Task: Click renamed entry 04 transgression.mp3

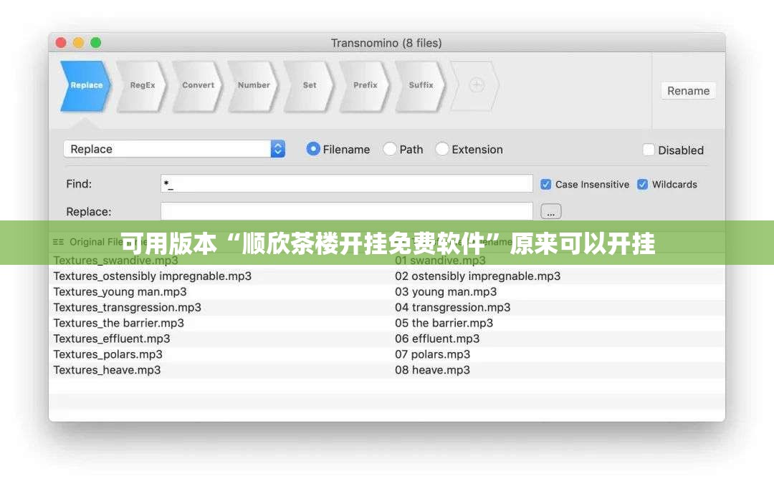Action: (x=453, y=308)
